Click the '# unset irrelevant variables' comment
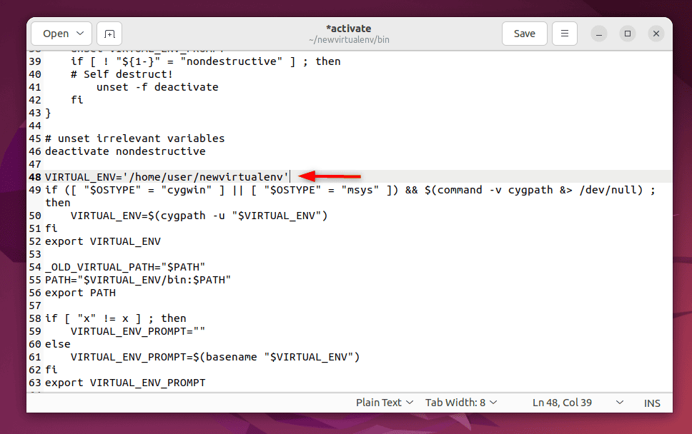The width and height of the screenshot is (692, 434). [134, 138]
